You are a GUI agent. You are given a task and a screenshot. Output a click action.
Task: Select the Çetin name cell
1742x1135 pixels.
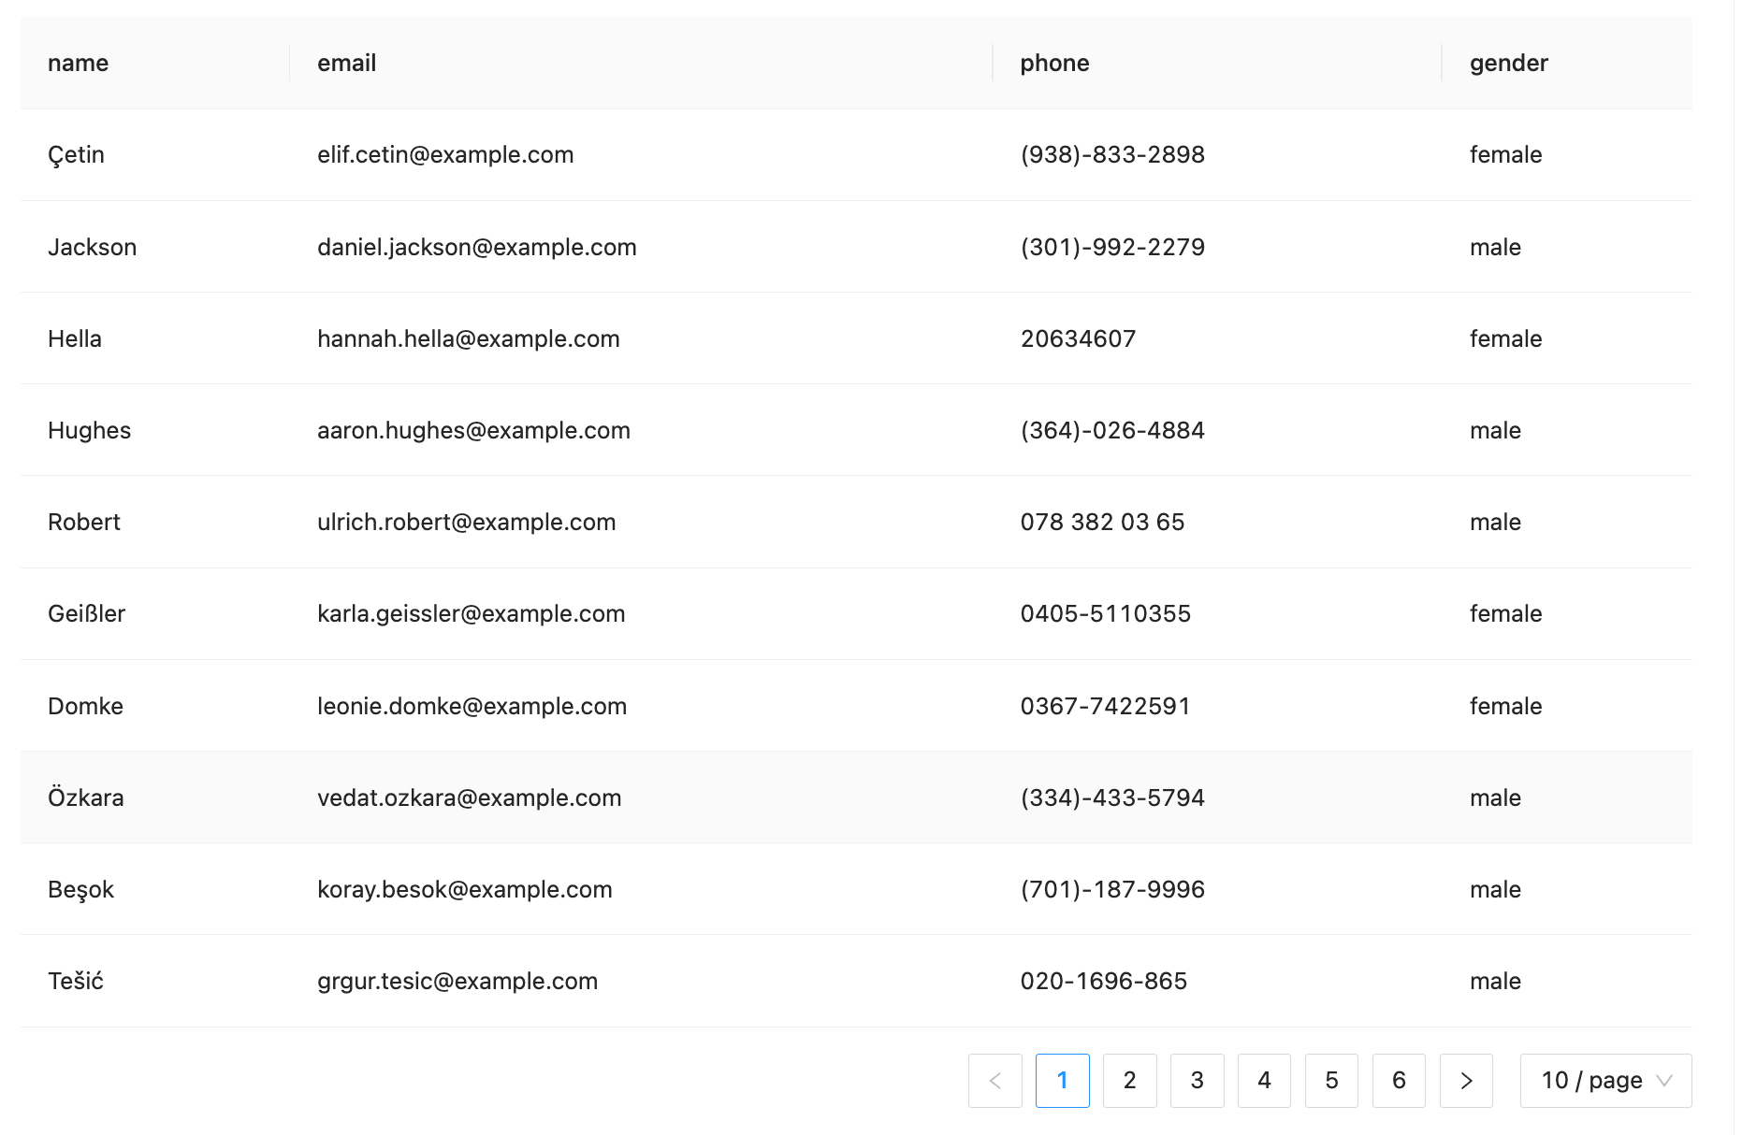coord(77,154)
